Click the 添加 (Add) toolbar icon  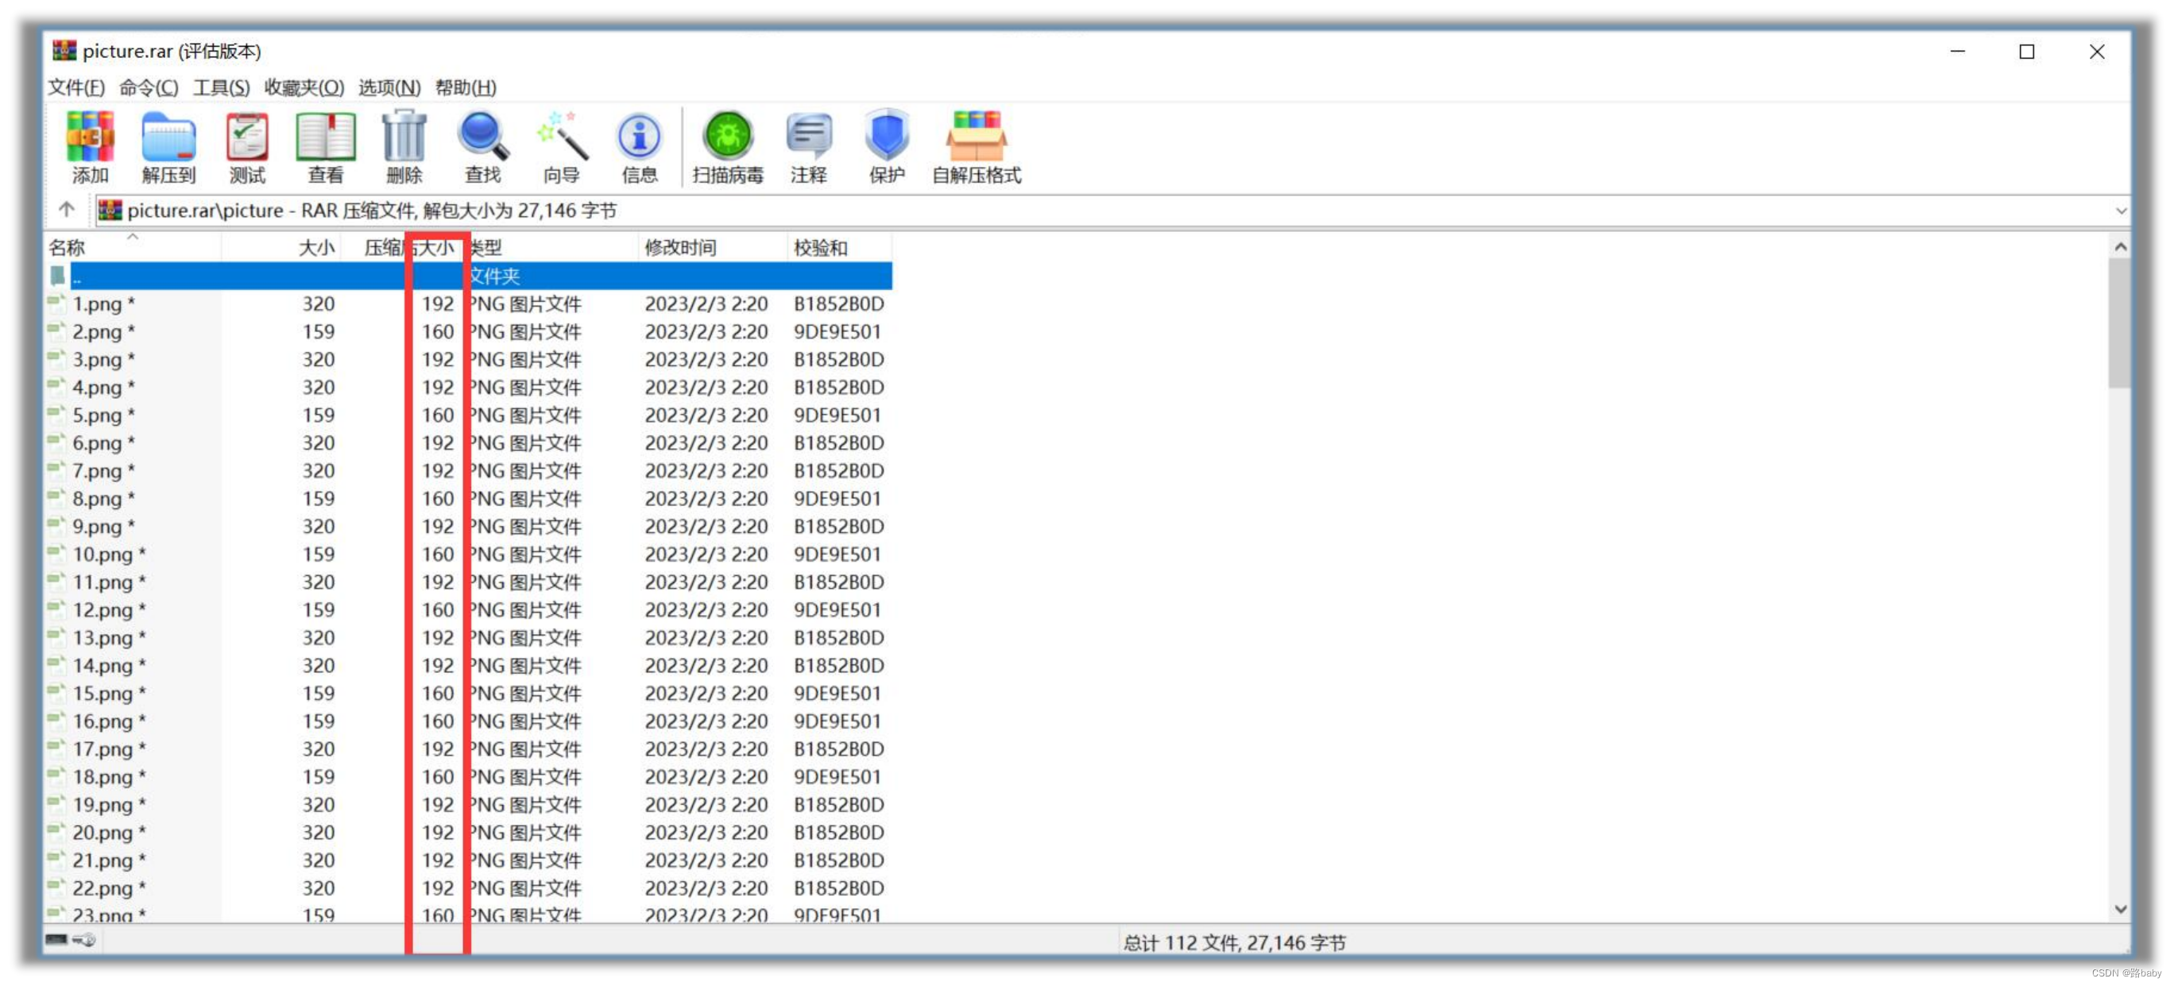click(91, 137)
